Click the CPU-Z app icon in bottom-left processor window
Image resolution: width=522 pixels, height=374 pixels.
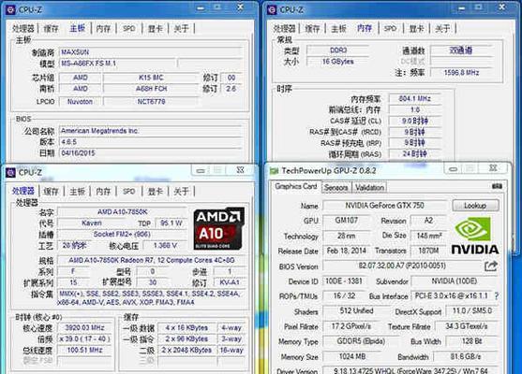[10, 173]
